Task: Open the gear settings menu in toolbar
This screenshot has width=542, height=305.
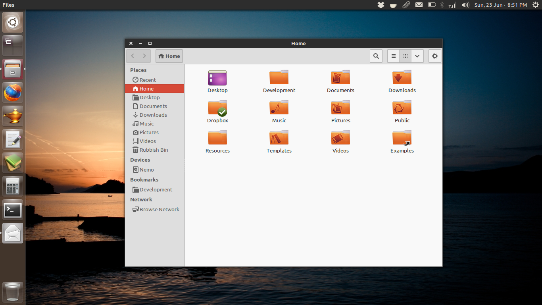Action: (x=435, y=56)
